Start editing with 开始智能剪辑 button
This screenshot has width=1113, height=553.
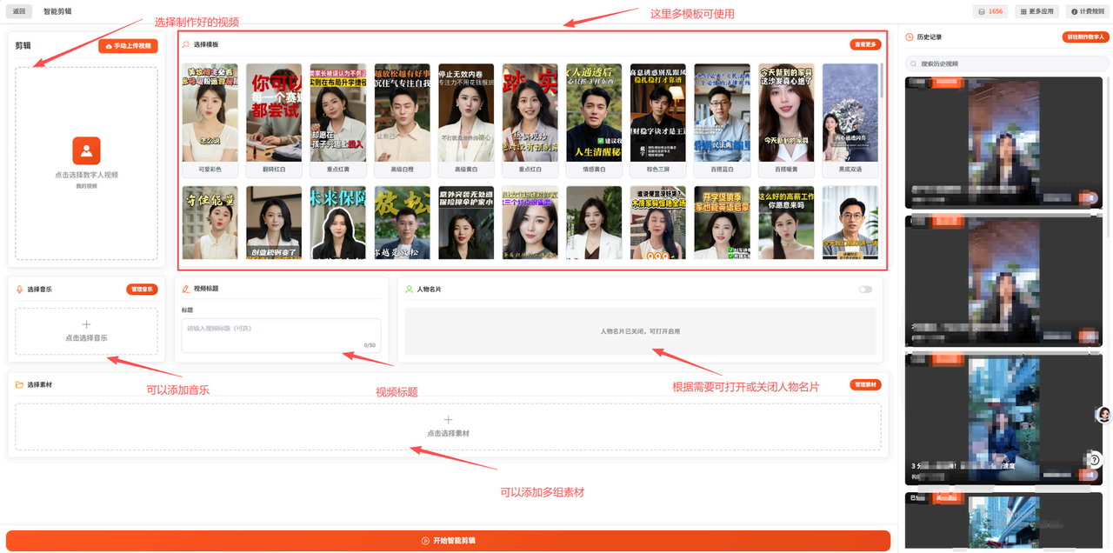point(448,540)
